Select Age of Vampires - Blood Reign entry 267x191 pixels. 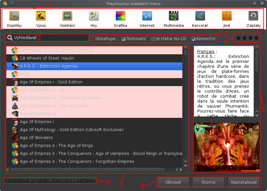pyautogui.click(x=94, y=153)
